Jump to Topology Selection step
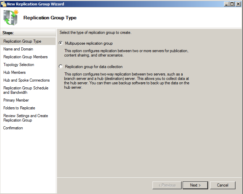The height and width of the screenshot is (194, 243). pos(19,65)
